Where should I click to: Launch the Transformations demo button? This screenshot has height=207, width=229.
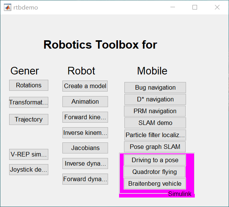pos(29,102)
